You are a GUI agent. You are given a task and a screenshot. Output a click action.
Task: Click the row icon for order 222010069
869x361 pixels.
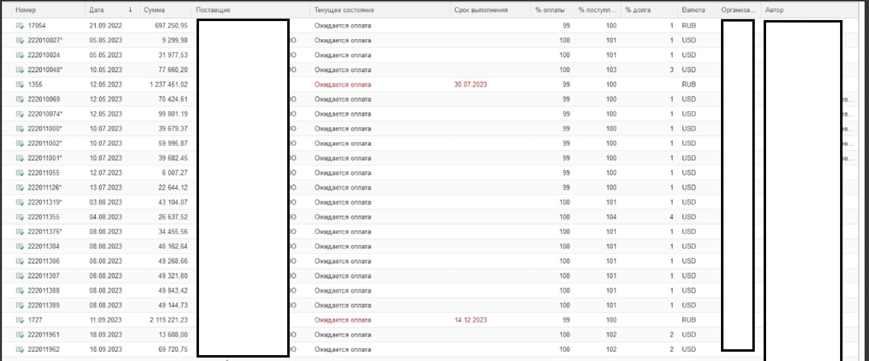tap(20, 99)
